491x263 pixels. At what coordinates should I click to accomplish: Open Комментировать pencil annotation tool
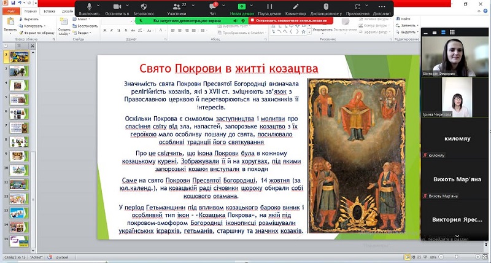coord(296,9)
